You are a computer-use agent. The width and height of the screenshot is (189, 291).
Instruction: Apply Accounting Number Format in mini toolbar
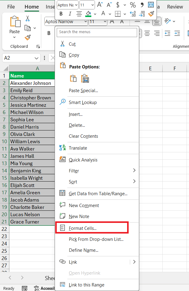tap(118, 5)
